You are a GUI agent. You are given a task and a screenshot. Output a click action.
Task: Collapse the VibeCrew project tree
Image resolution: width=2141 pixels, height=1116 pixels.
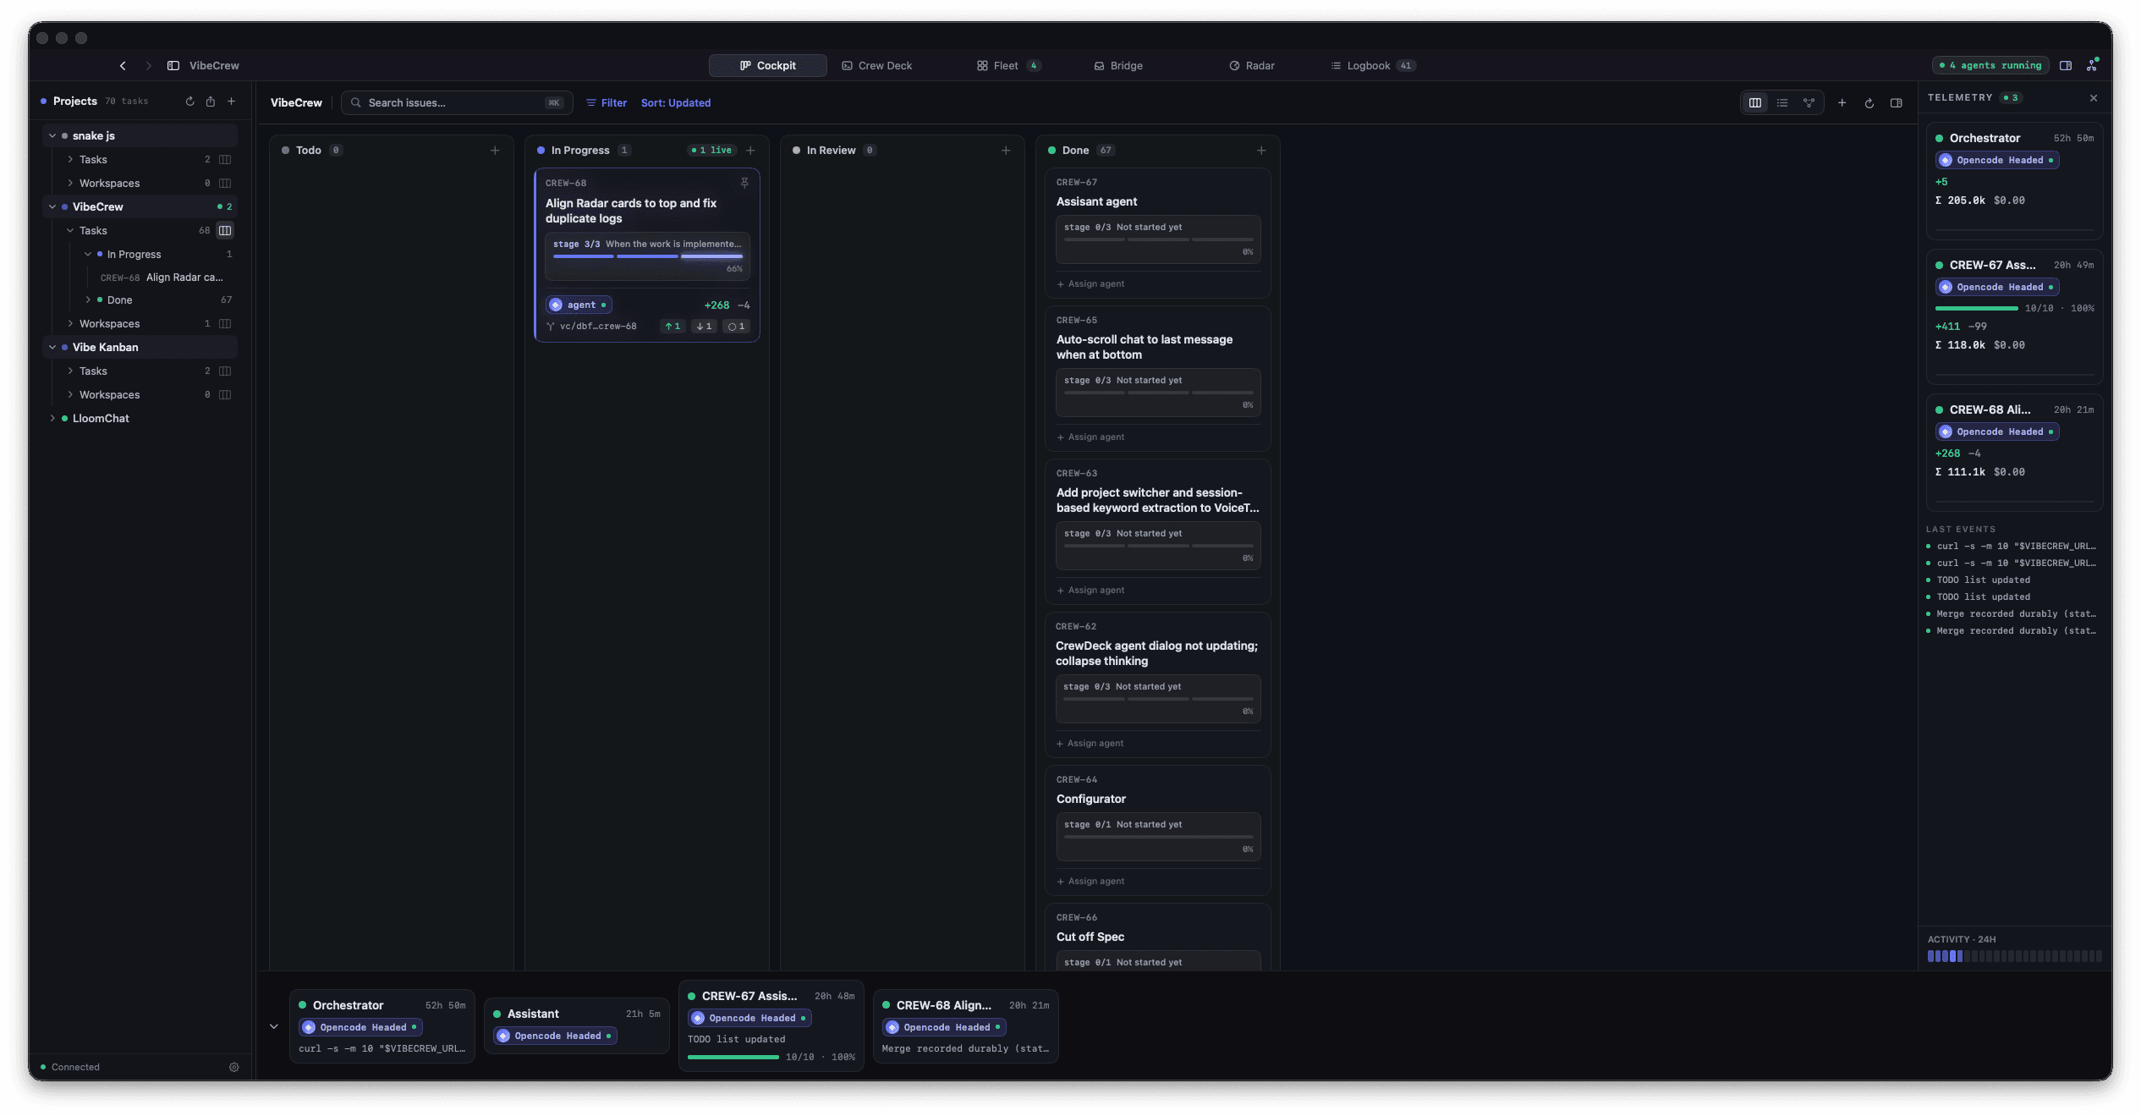click(x=52, y=206)
